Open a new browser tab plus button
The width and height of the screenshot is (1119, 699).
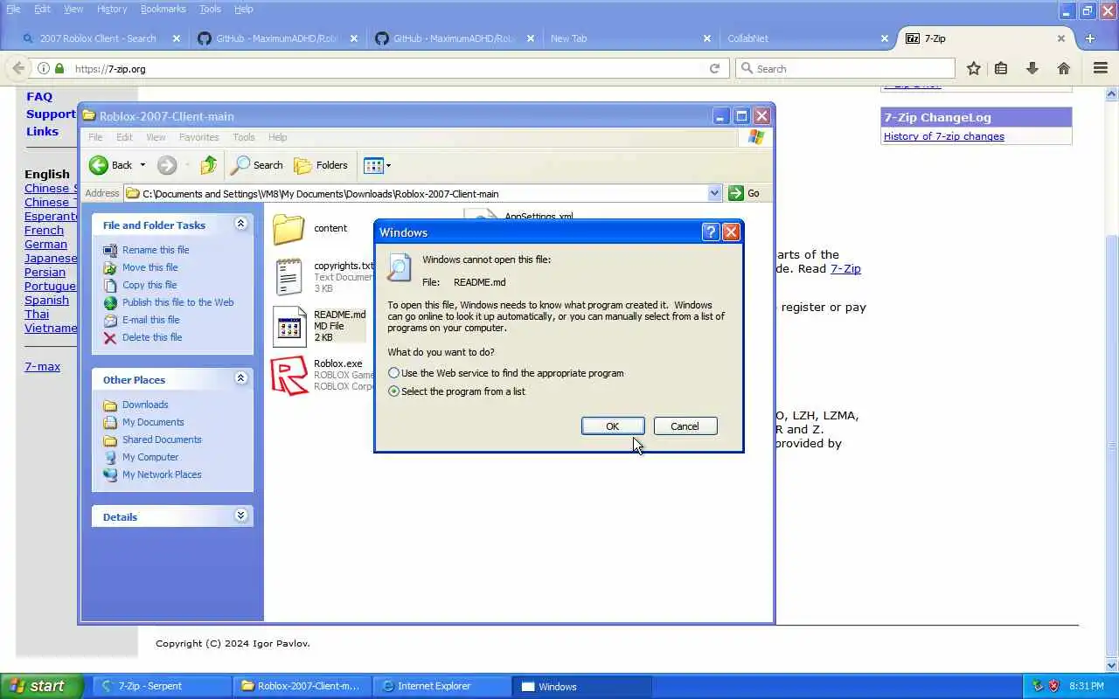pyautogui.click(x=1089, y=38)
